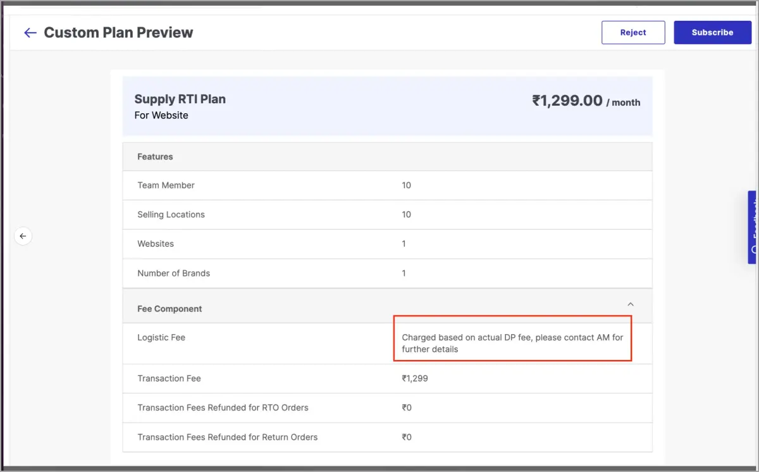The width and height of the screenshot is (759, 472).
Task: Click the Supply RTI Plan name
Action: (180, 99)
